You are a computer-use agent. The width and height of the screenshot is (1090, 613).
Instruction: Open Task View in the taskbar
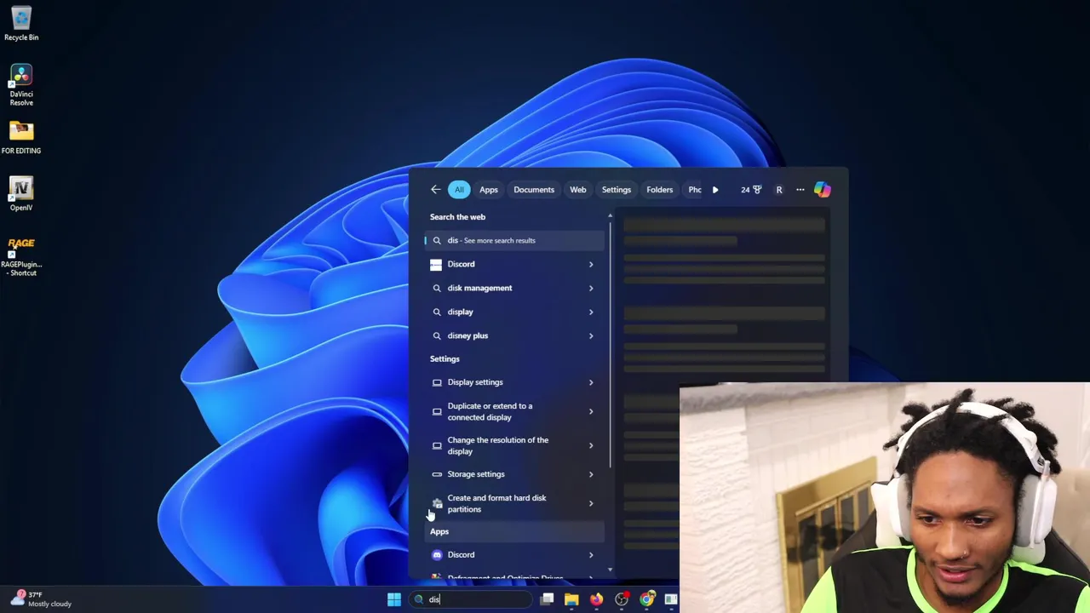(547, 599)
